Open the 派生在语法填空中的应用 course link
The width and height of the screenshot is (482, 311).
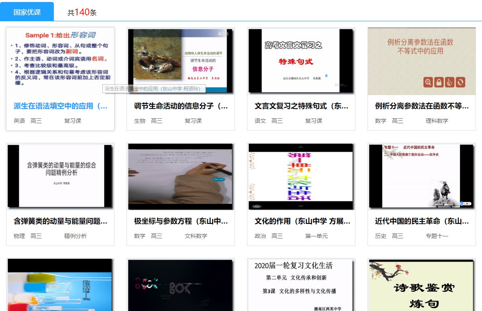60,106
